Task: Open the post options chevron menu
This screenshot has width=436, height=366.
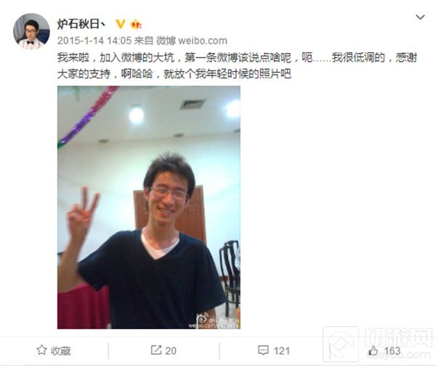Action: click(x=420, y=17)
